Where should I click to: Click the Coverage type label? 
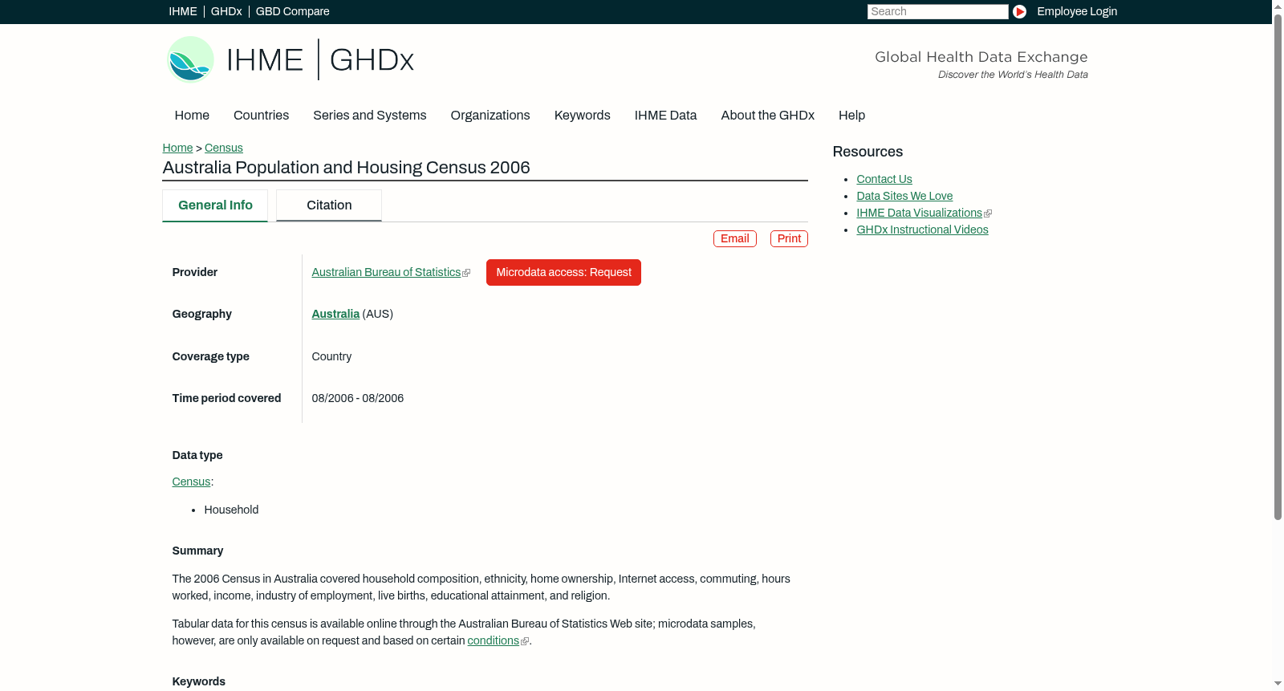point(211,356)
